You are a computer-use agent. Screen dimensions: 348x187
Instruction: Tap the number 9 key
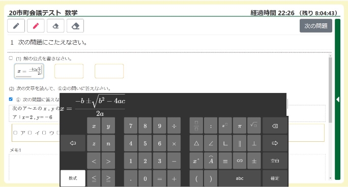pyautogui.click(x=160, y=126)
